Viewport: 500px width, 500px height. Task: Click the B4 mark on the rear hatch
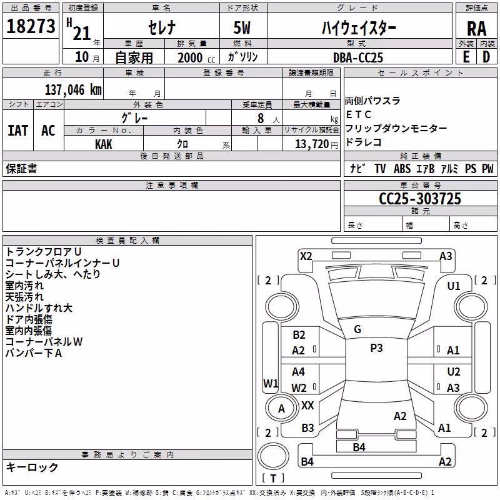tap(359, 447)
